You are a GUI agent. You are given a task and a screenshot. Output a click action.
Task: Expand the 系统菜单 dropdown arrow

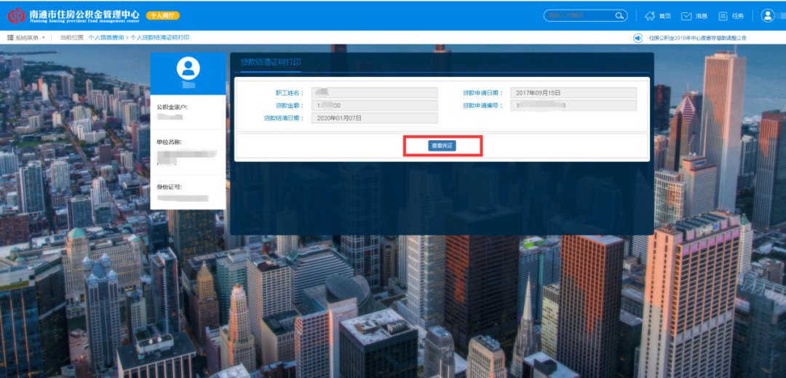pyautogui.click(x=44, y=37)
